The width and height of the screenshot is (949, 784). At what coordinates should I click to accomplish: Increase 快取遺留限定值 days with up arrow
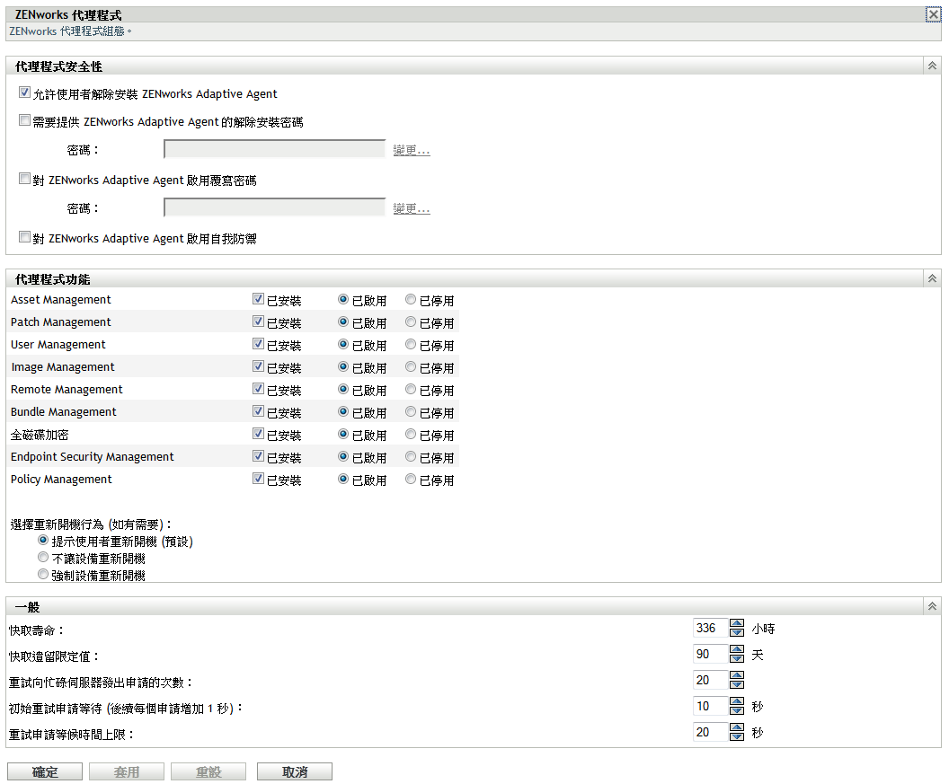point(737,649)
